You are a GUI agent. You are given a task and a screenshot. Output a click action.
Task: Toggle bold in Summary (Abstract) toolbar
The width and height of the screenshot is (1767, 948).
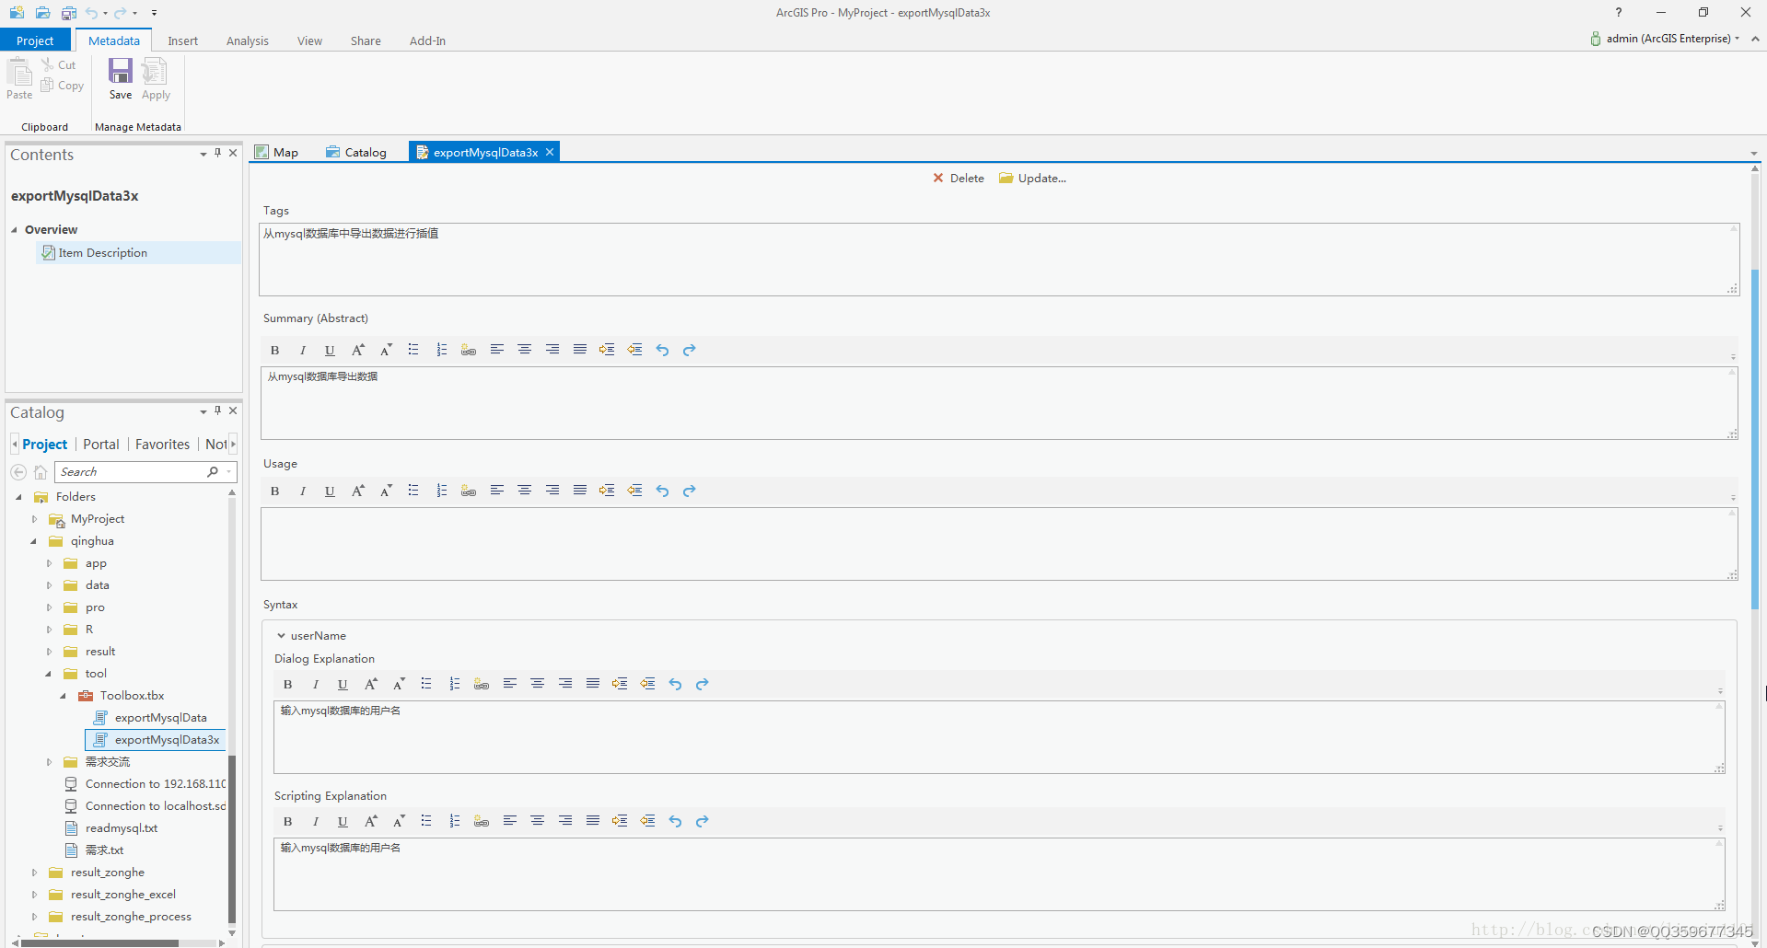(x=274, y=350)
